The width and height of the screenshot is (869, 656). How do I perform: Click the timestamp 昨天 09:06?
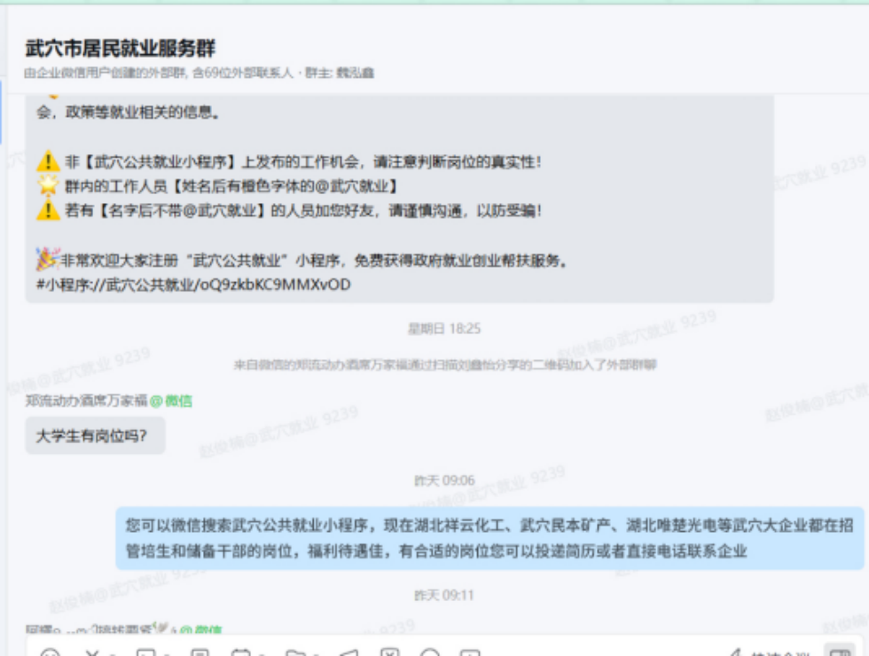(444, 480)
